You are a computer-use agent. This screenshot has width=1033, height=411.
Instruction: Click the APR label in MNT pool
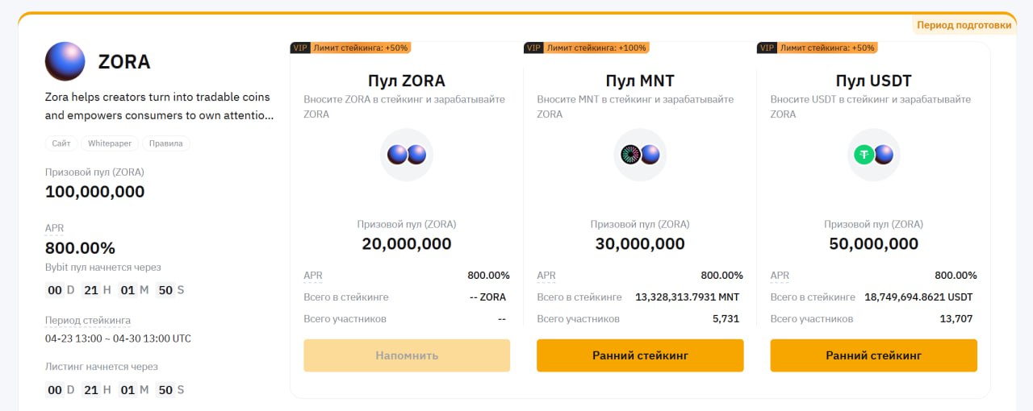(546, 276)
